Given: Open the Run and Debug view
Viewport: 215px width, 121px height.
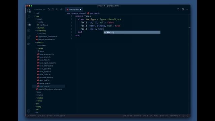Looking at the screenshot, I should (x=29, y=30).
